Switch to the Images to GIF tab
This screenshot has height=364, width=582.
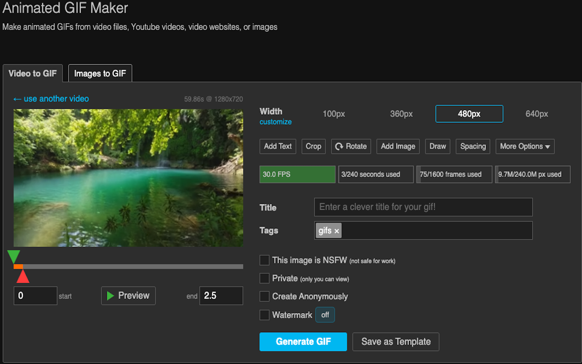(x=100, y=73)
